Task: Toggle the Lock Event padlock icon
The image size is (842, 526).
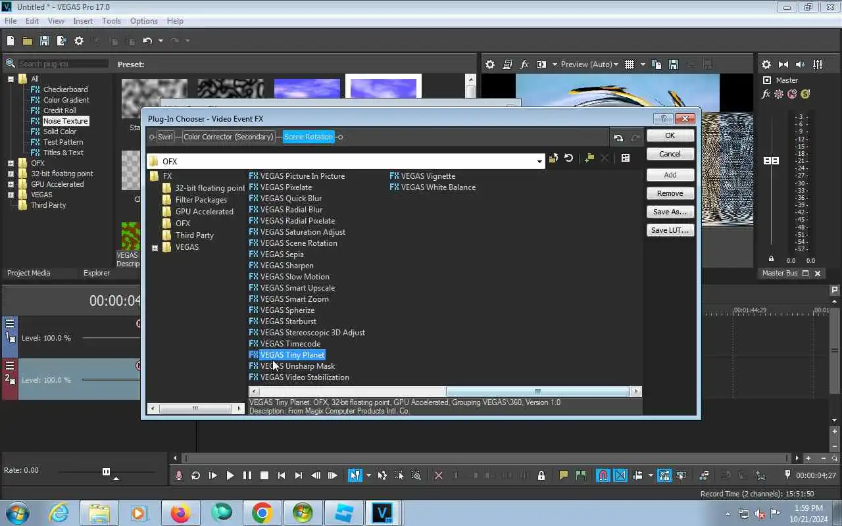Action: [541, 475]
